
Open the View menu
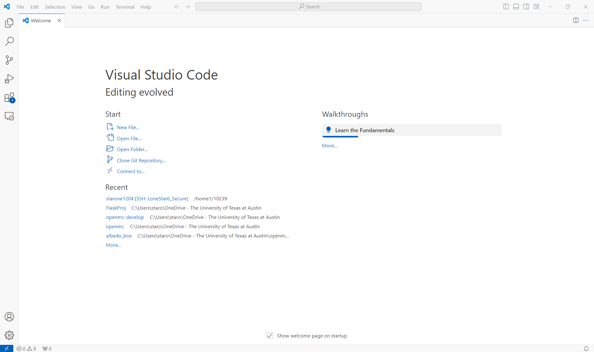tap(76, 7)
